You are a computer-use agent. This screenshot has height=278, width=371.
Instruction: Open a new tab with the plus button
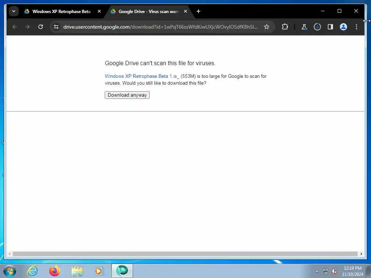(x=199, y=11)
